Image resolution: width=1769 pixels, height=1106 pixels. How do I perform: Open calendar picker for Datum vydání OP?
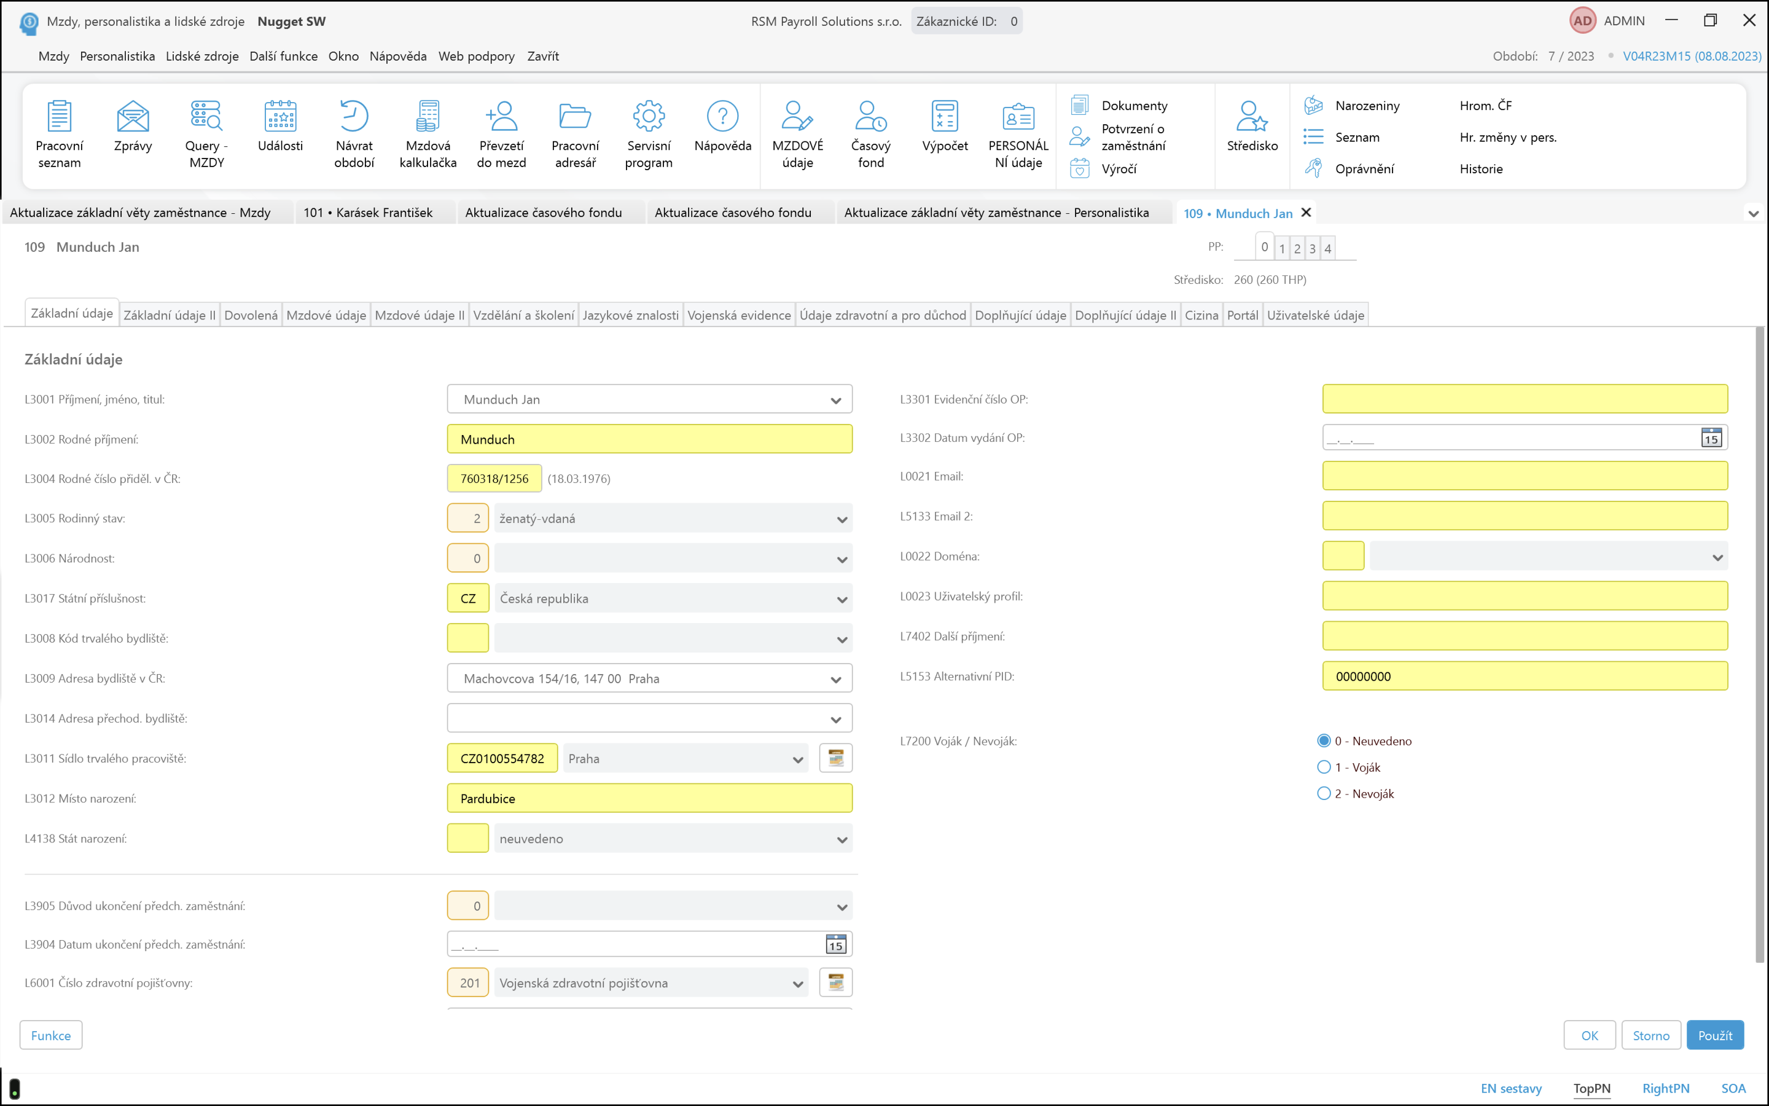(x=1711, y=438)
